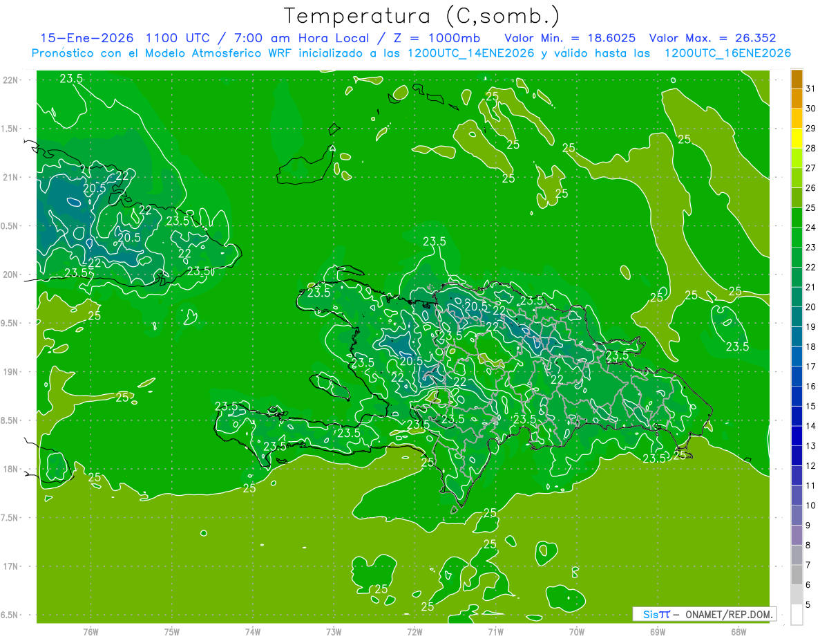This screenshot has width=829, height=641.
Task: Click the "10" value on the color scale
Action: pos(810,505)
